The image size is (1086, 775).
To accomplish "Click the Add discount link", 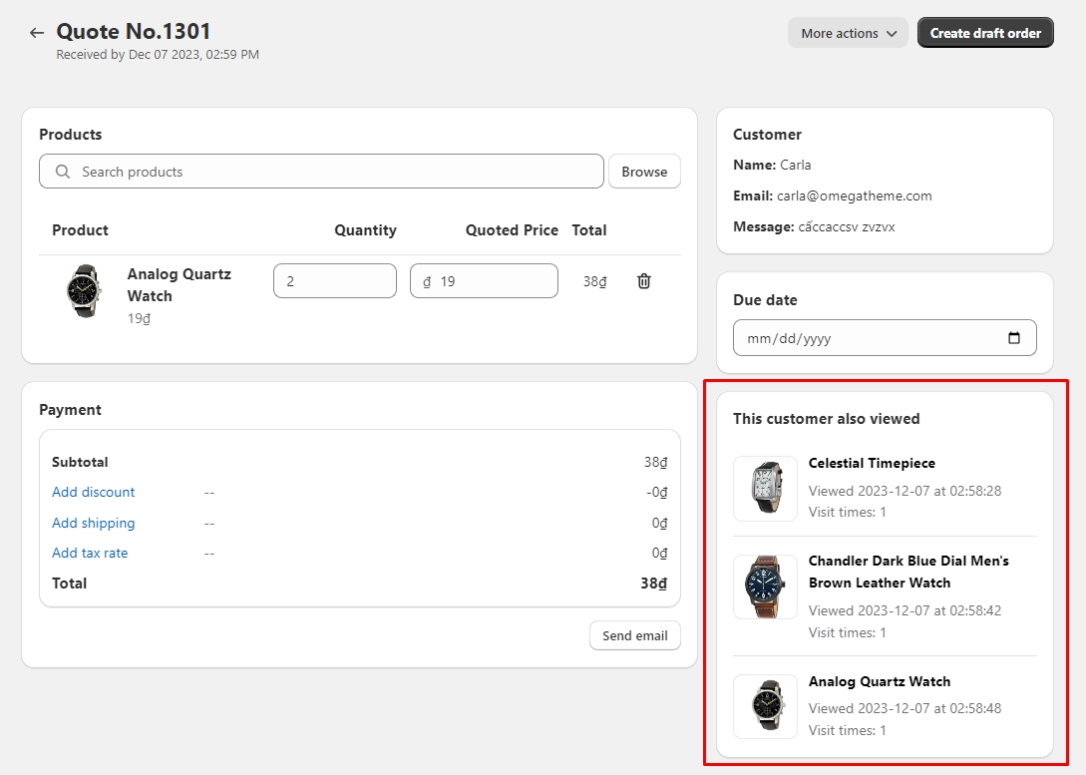I will 93,492.
